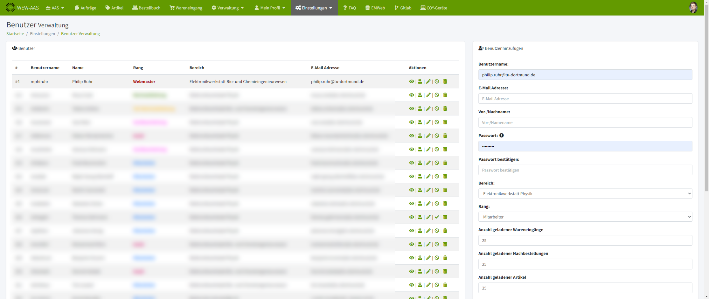Click the green checkmark to unblock the user
The height and width of the screenshot is (299, 709).
[437, 217]
